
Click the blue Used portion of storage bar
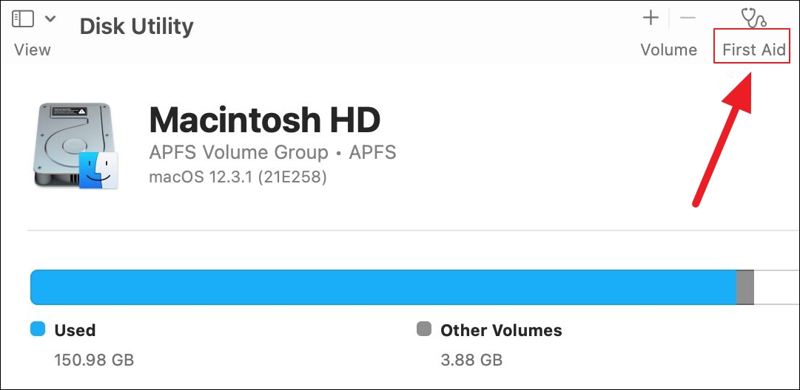(x=383, y=287)
